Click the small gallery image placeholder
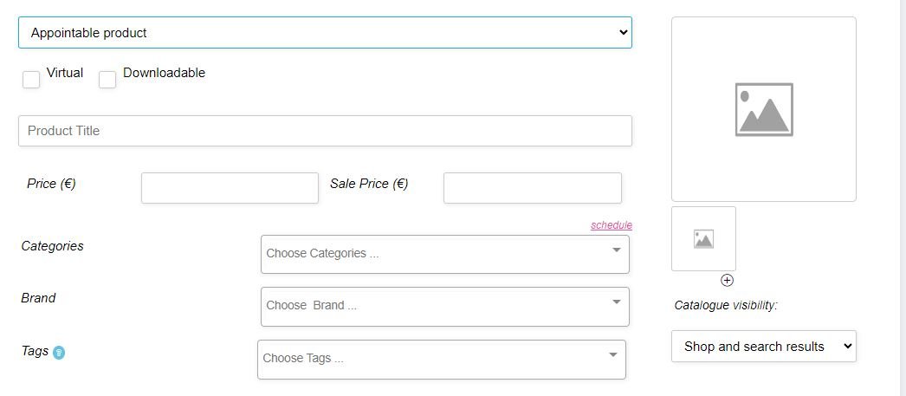This screenshot has width=906, height=396. (x=704, y=239)
